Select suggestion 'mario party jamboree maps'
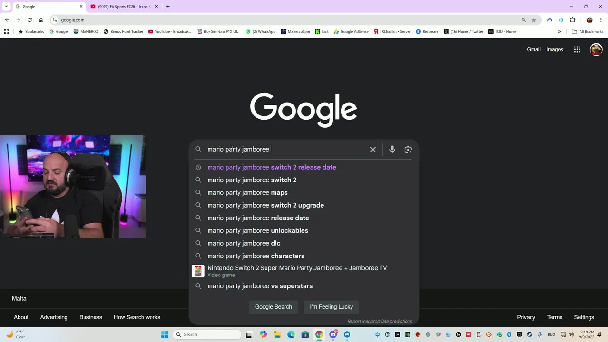Image resolution: width=608 pixels, height=342 pixels. (x=304, y=192)
